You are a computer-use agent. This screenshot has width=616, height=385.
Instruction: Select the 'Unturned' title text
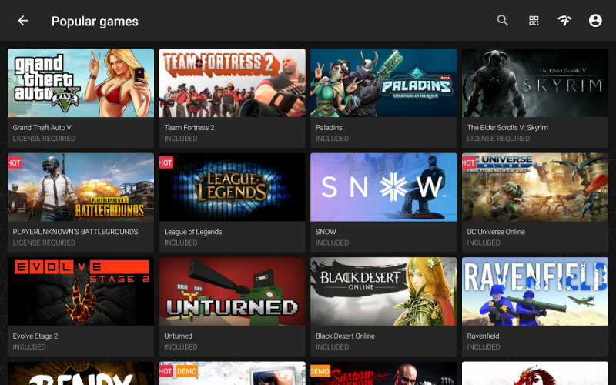pos(178,336)
